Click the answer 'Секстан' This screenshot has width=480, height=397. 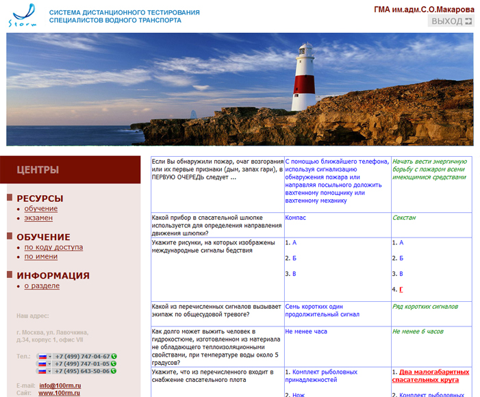[x=404, y=218]
